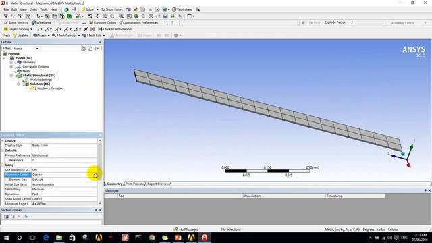The width and height of the screenshot is (432, 243).
Task: Toggle the Element Size parameter checkbox
Action: click(7, 180)
